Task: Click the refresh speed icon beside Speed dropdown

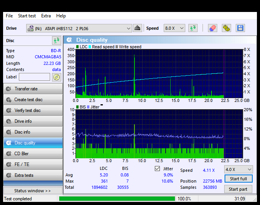Action: (193, 28)
